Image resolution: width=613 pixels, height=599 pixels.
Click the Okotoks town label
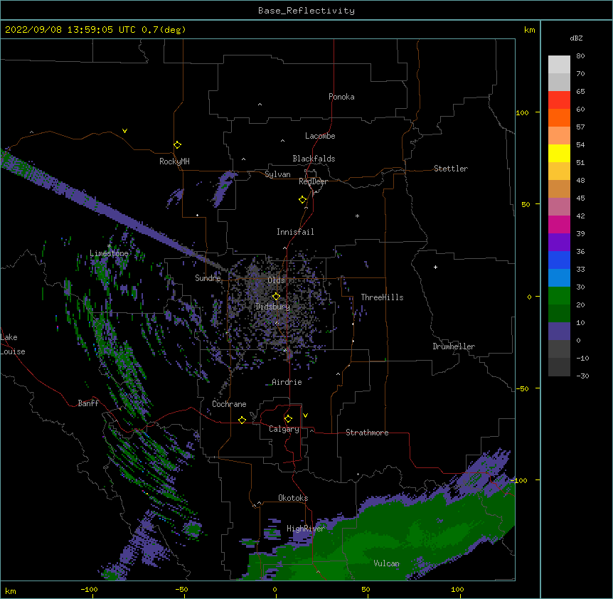click(x=293, y=498)
